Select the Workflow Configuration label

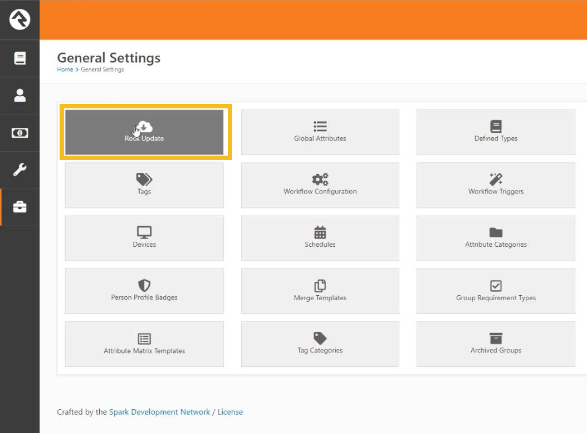pyautogui.click(x=320, y=191)
